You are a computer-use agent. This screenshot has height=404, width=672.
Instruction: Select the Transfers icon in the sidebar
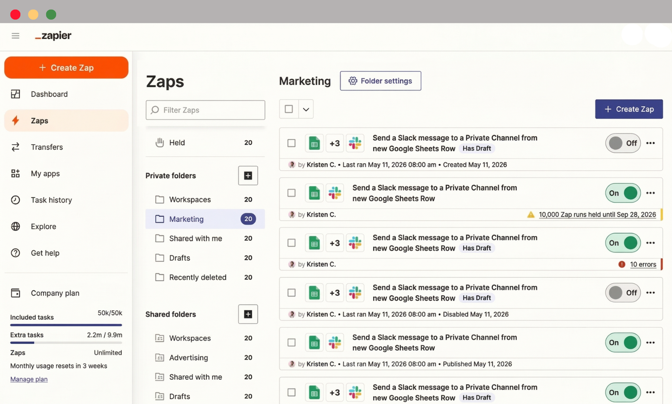click(x=15, y=147)
